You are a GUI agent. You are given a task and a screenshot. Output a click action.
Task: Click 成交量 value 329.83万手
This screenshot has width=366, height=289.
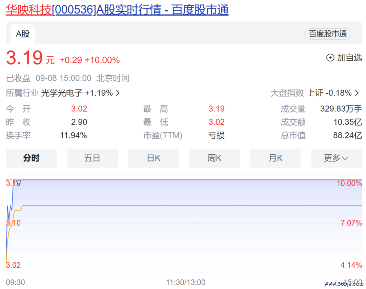point(341,109)
